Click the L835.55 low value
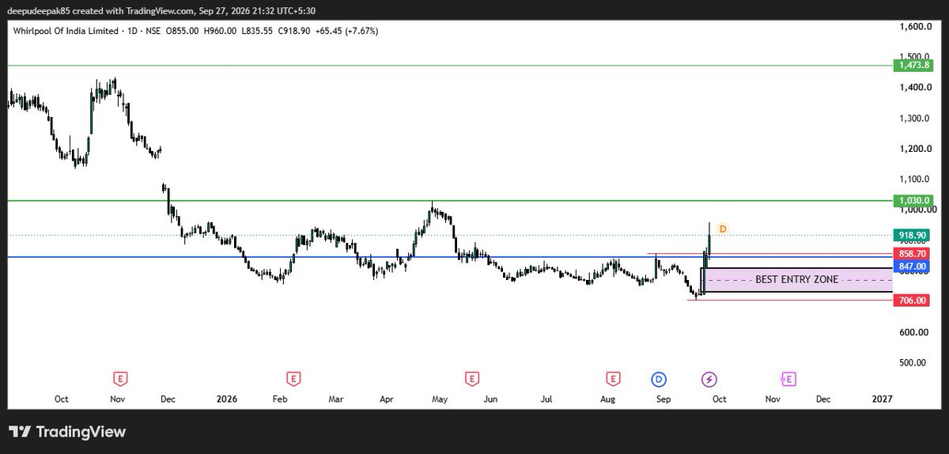This screenshot has width=949, height=454. point(255,30)
